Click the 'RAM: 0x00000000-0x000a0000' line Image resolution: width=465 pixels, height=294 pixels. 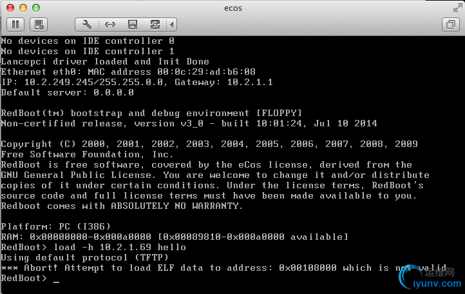[175, 237]
